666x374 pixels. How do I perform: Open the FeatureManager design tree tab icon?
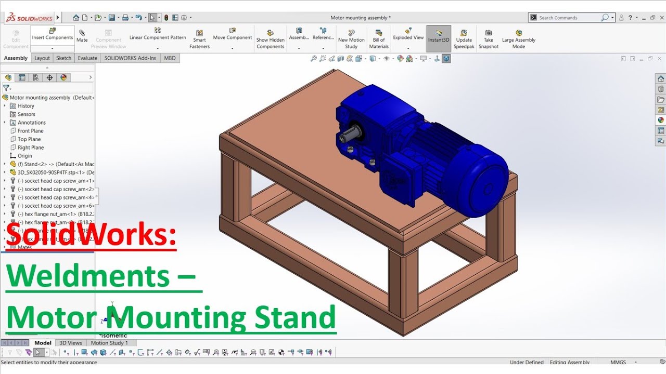[x=8, y=77]
